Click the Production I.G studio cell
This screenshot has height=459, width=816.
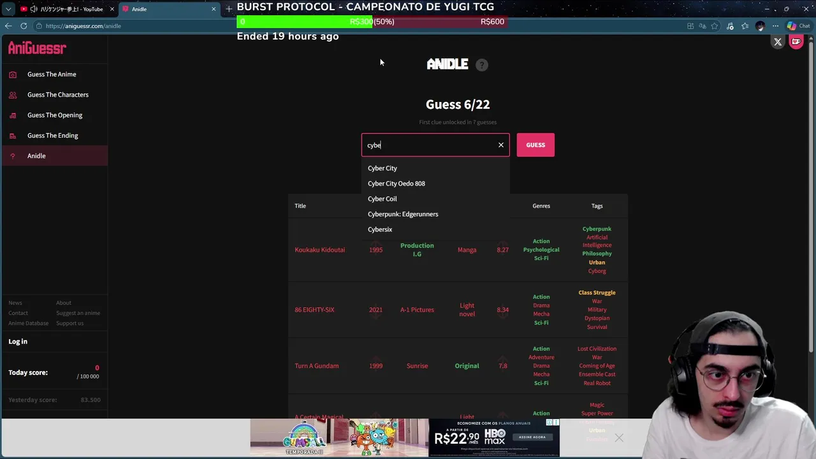(417, 250)
